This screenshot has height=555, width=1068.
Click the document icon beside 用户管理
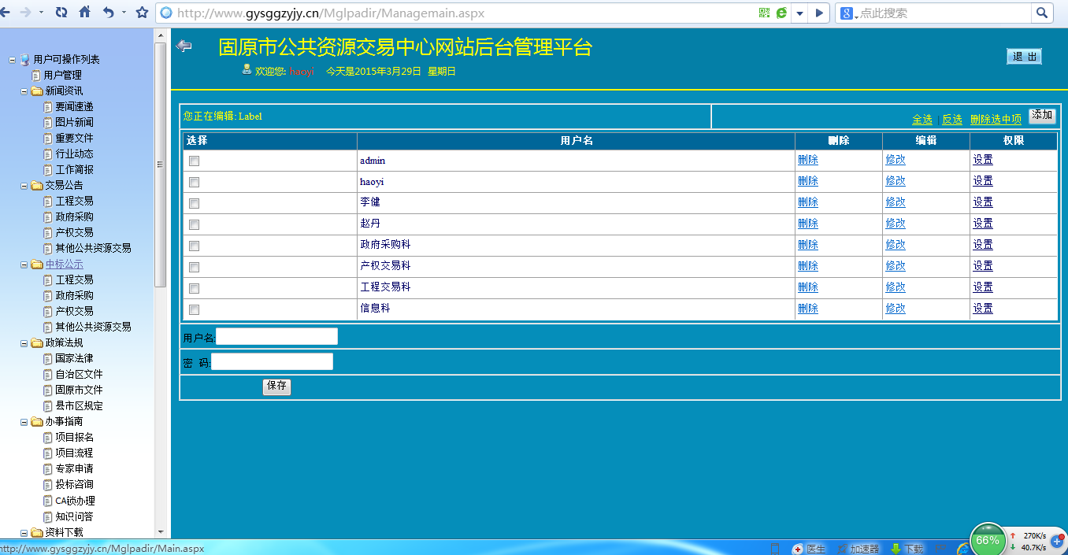pyautogui.click(x=36, y=75)
